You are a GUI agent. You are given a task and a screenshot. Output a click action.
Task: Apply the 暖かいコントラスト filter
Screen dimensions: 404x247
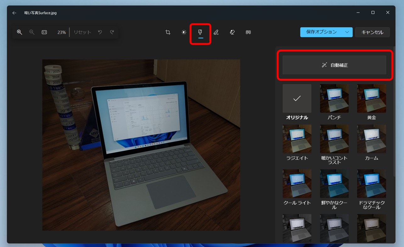334,139
